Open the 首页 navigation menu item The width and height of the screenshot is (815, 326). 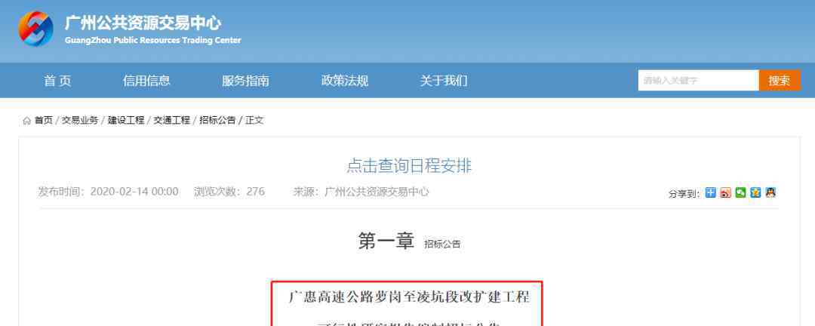pos(57,81)
